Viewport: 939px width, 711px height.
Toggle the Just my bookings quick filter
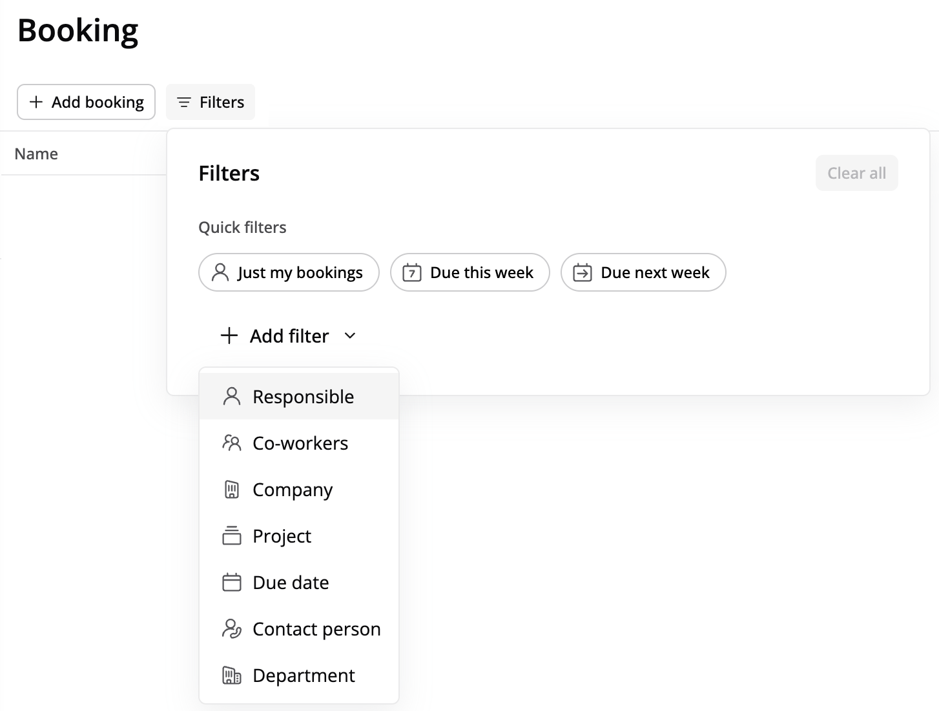289,272
